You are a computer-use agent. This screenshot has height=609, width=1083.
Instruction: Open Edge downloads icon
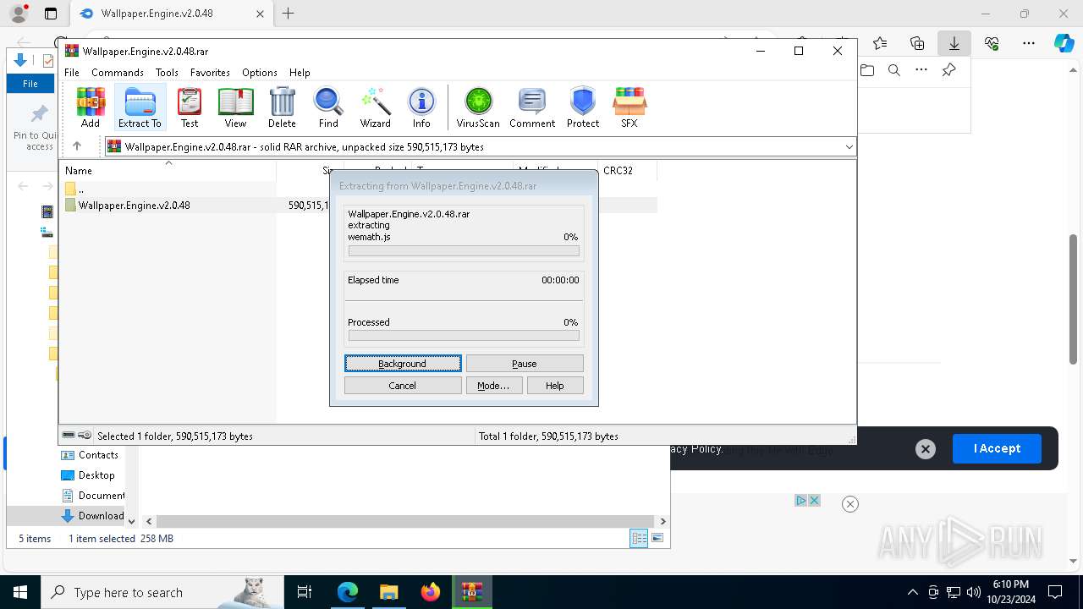tap(954, 42)
